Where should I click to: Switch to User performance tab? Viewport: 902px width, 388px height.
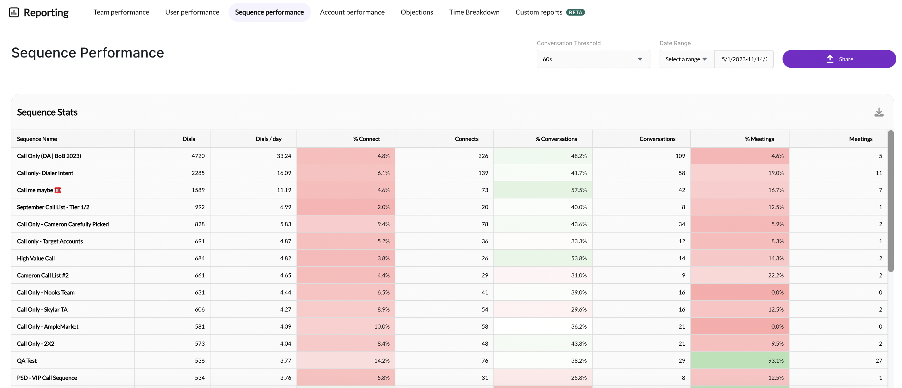(192, 12)
